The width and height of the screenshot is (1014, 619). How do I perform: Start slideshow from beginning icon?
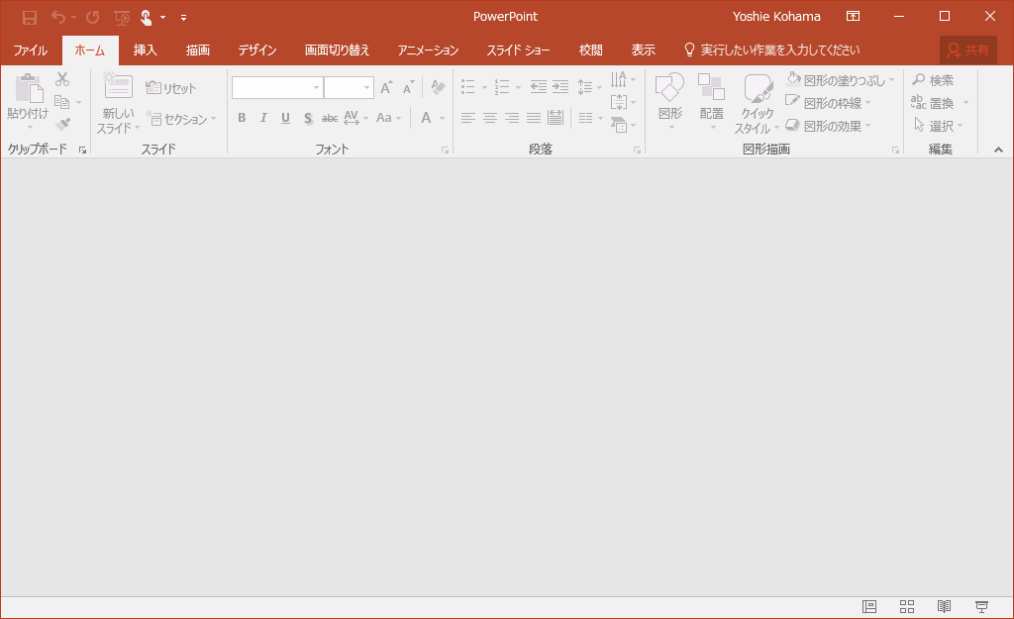122,18
